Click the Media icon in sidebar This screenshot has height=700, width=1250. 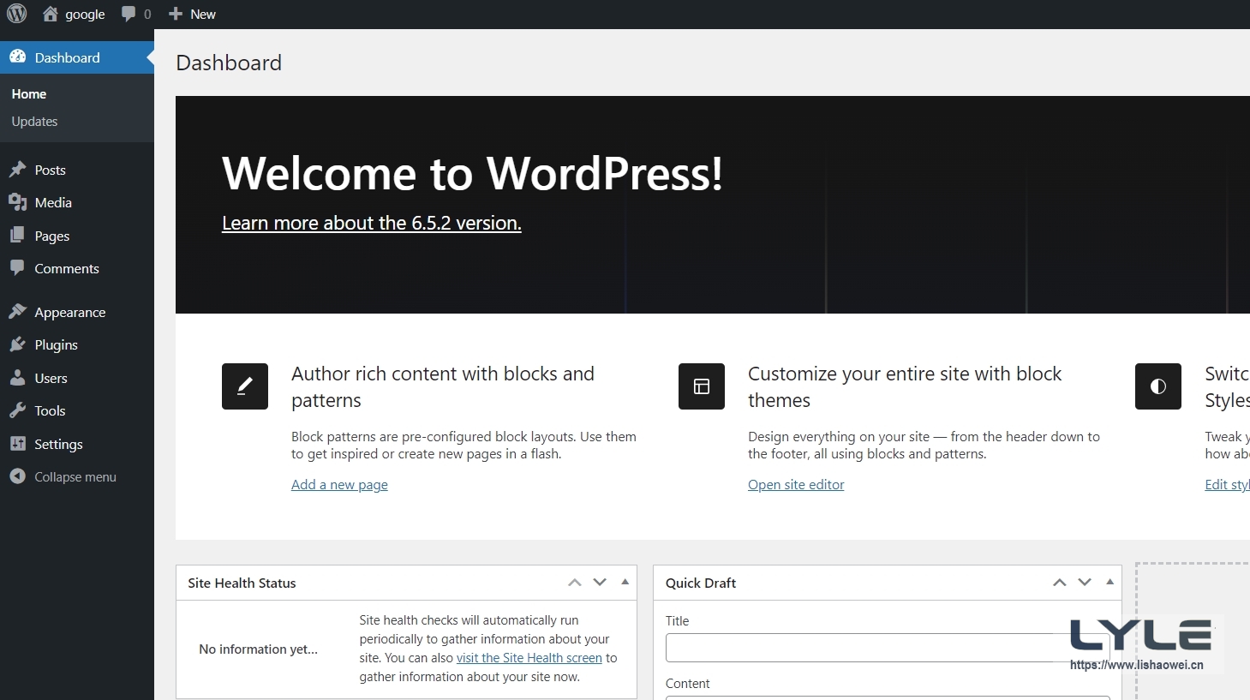click(18, 202)
